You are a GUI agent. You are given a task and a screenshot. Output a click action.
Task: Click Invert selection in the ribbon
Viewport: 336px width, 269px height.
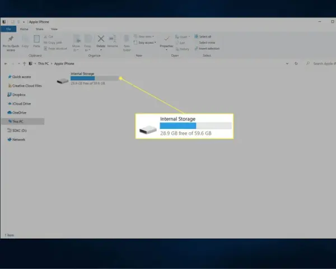[207, 49]
